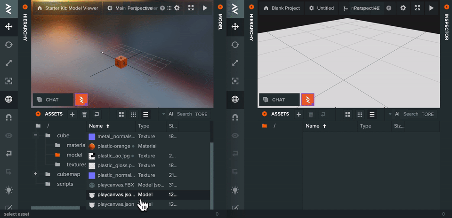The image size is (452, 218).
Task: Delete selected asset in Model Viewer assets panel
Action: (84, 115)
